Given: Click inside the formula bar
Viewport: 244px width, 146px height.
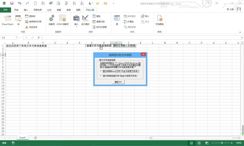Looking at the screenshot, I should (x=141, y=37).
